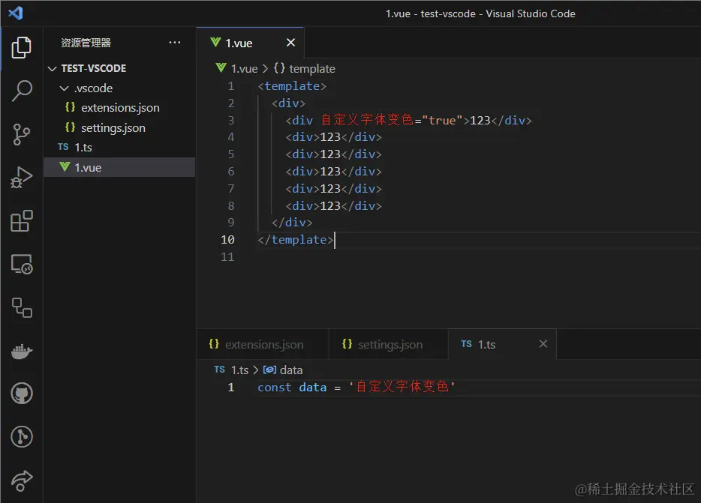The height and width of the screenshot is (503, 701).
Task: Select 1.vue in the file tree
Action: click(120, 167)
